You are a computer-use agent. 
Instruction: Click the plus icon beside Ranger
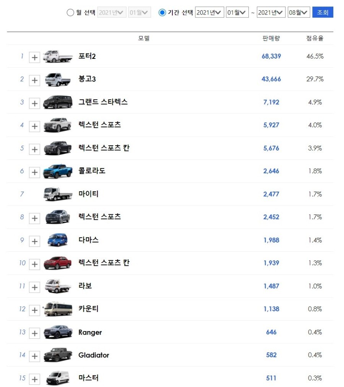(x=34, y=333)
